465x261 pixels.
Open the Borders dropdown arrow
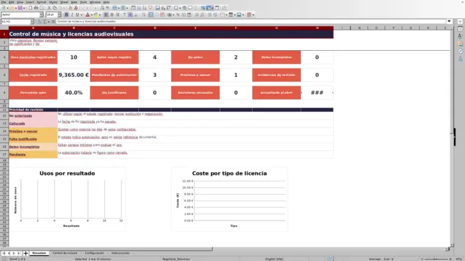coord(226,14)
